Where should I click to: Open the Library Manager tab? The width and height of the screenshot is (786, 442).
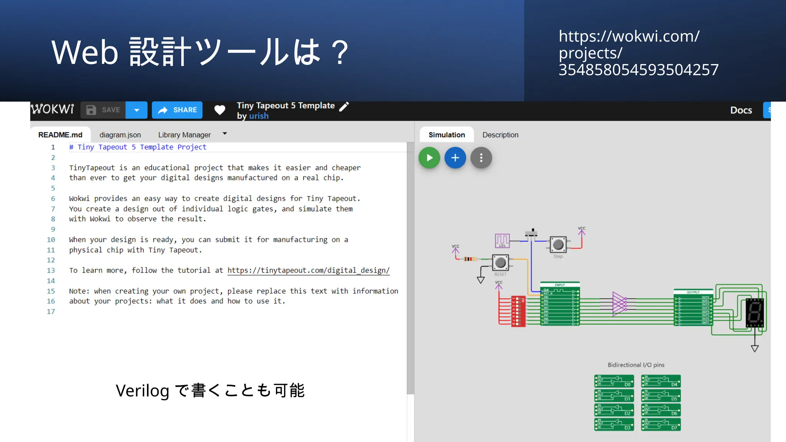(x=184, y=135)
